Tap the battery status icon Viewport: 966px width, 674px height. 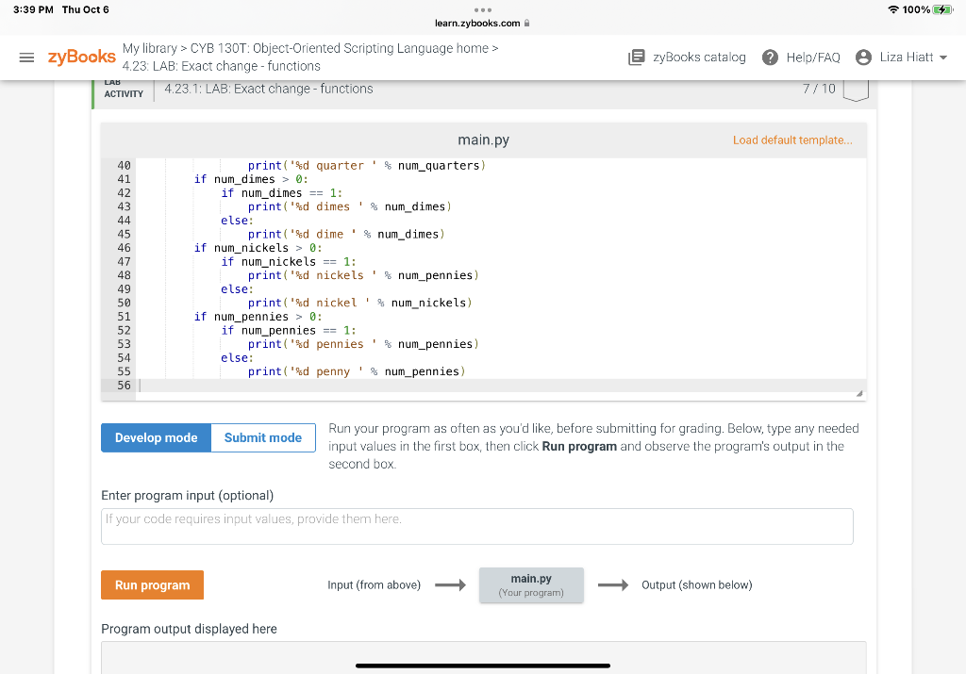[x=942, y=9]
